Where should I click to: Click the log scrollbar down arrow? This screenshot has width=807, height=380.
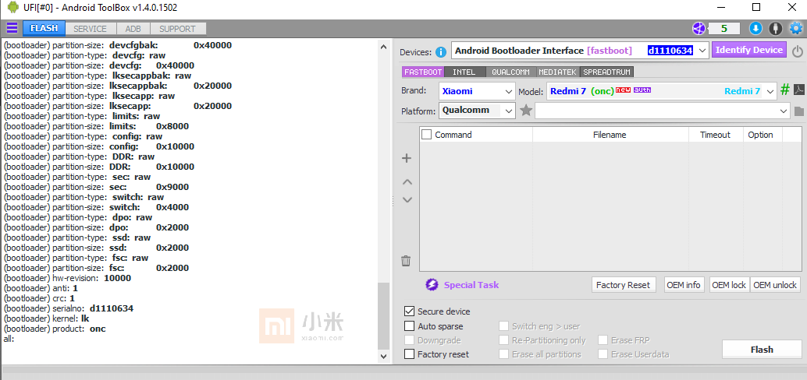[383, 355]
